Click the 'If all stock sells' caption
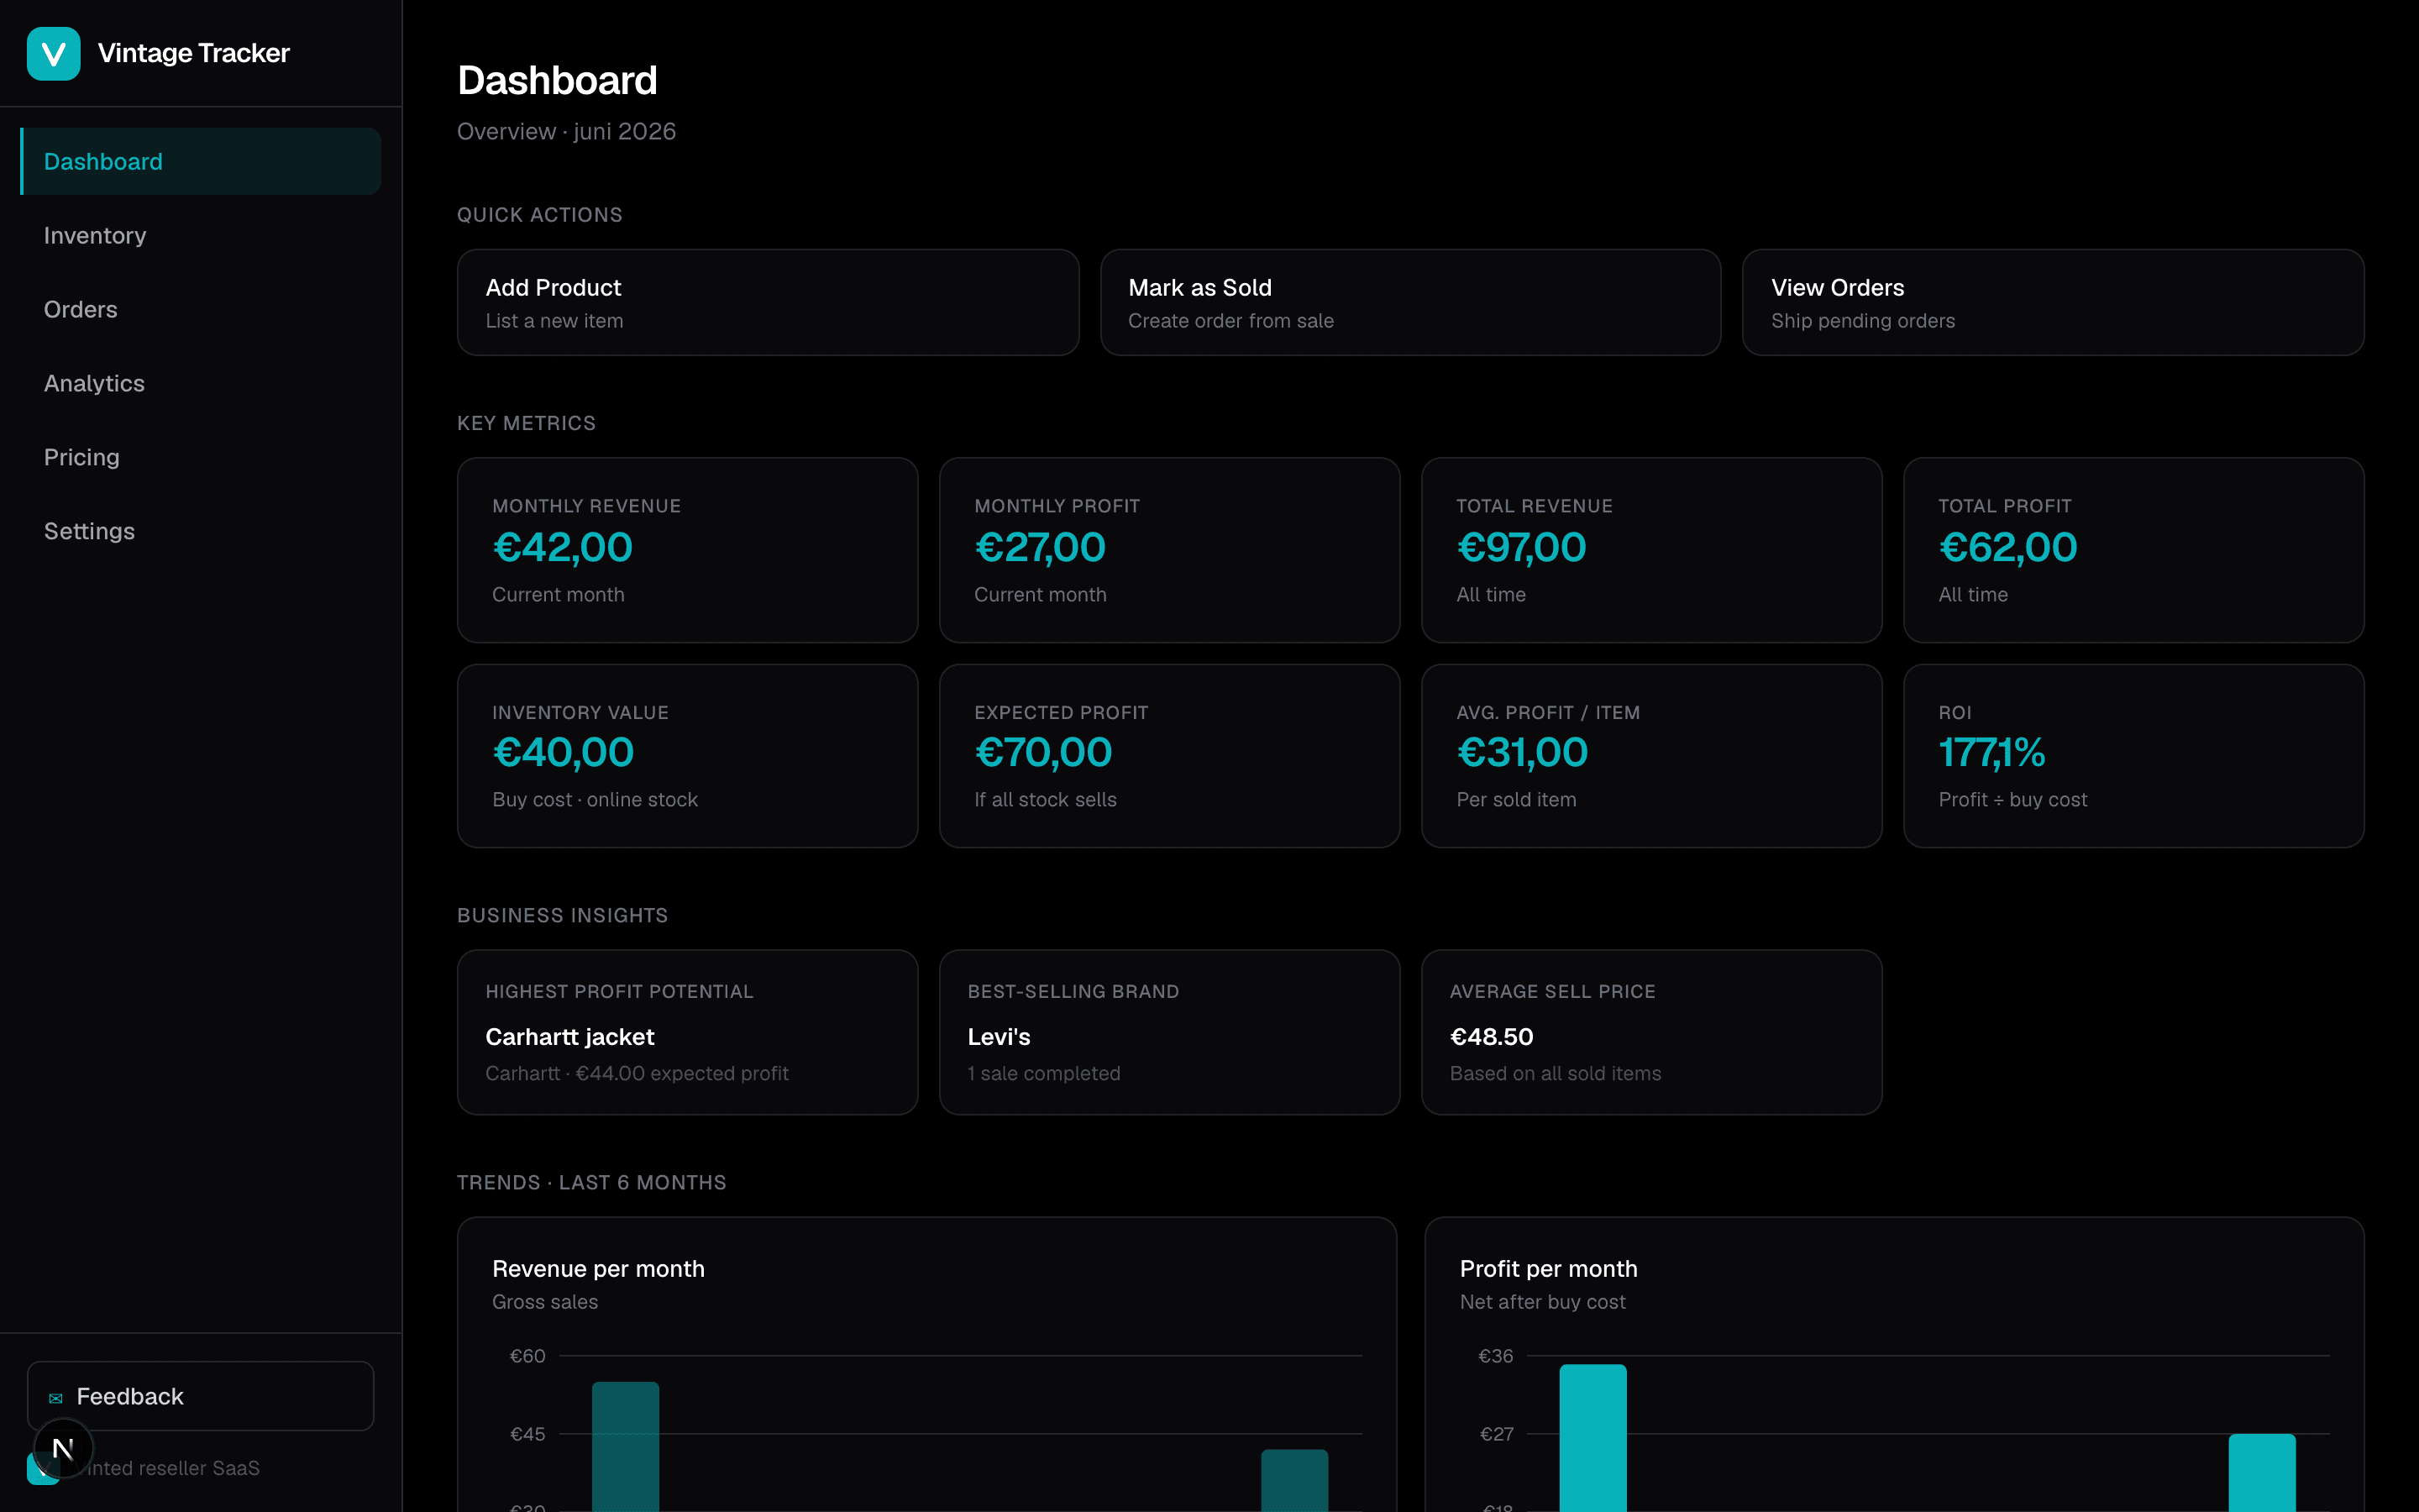The image size is (2419, 1512). 1045,800
